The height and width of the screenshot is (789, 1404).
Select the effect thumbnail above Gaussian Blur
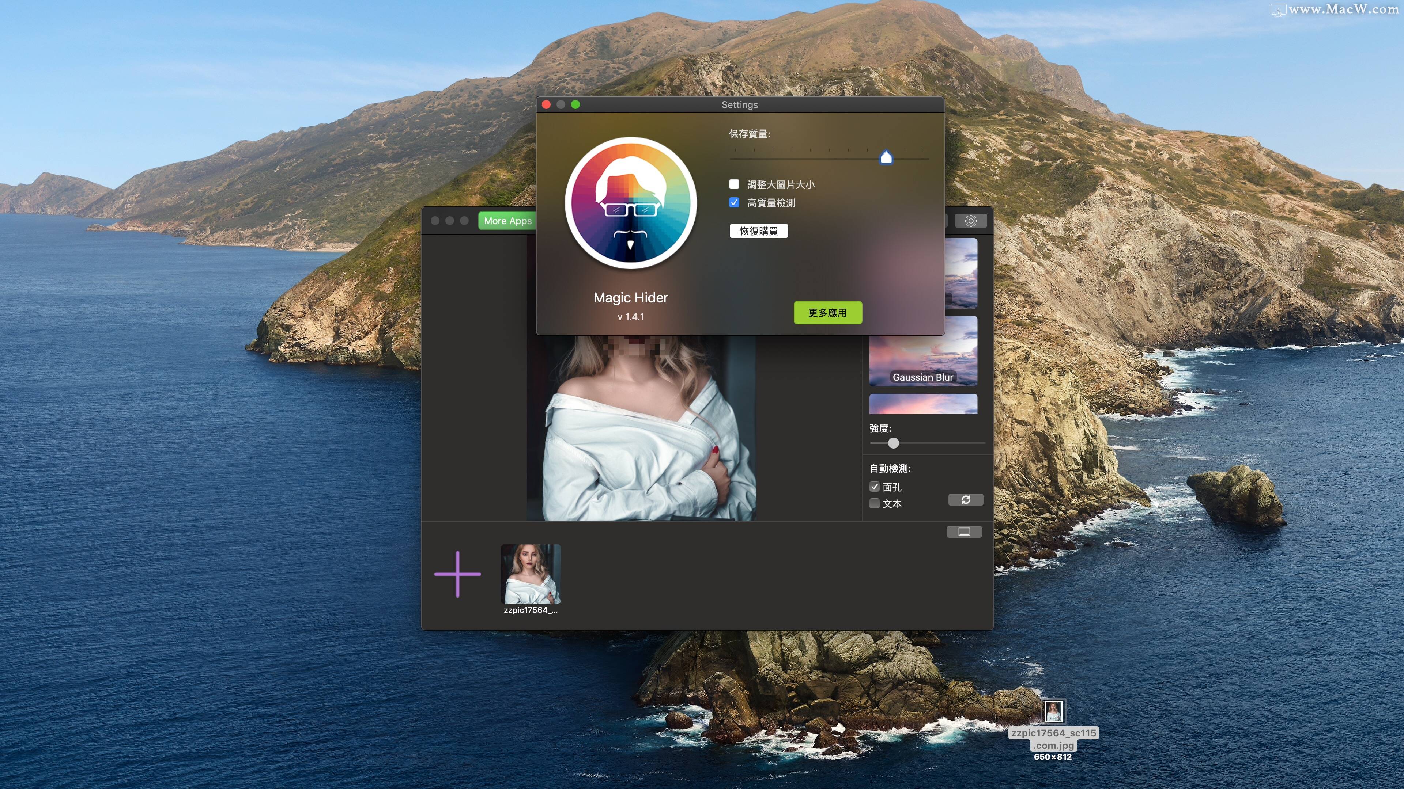tap(961, 273)
